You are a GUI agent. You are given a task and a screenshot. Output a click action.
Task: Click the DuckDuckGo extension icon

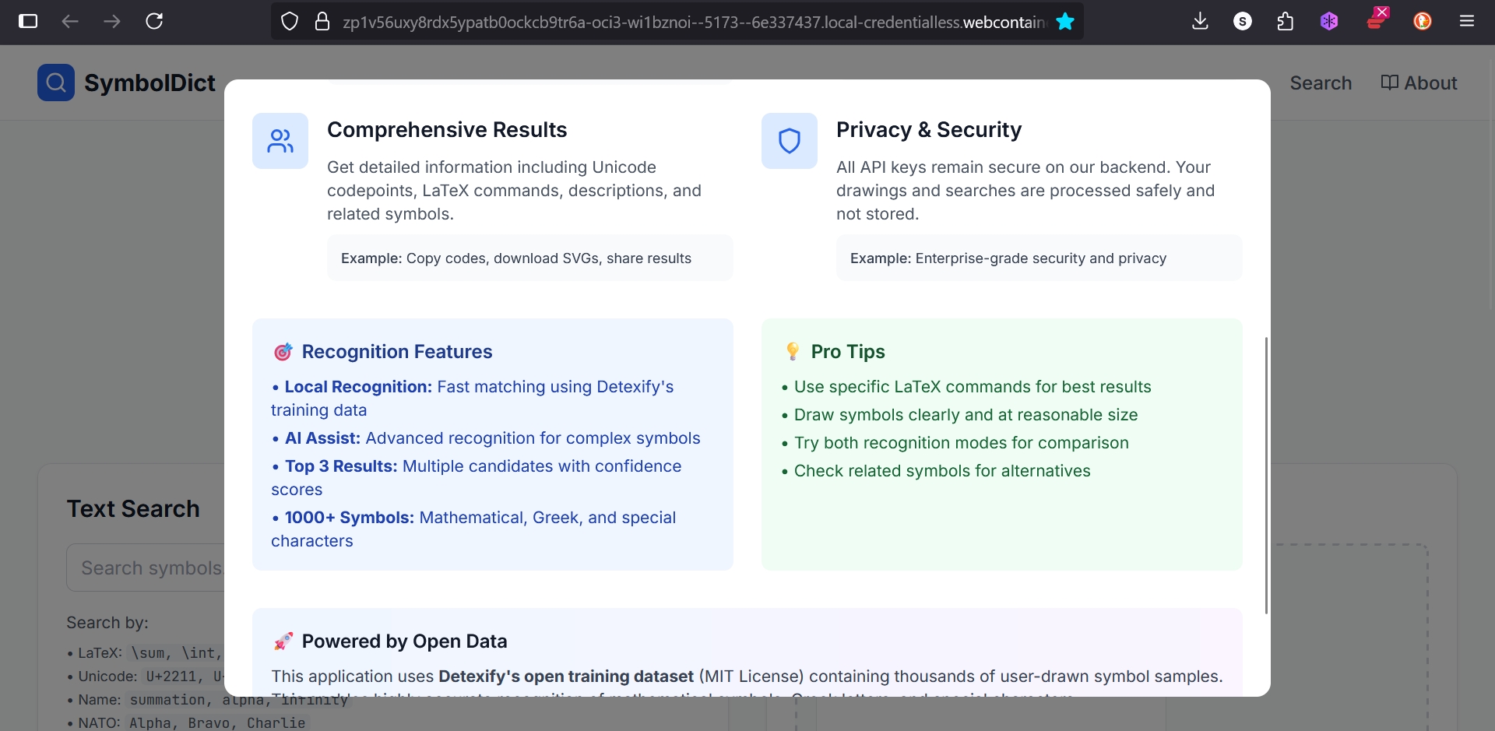click(x=1423, y=21)
